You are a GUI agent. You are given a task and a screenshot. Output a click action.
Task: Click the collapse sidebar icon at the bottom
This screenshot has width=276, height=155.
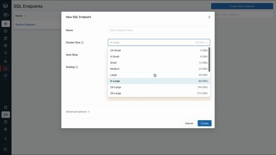click(6, 149)
